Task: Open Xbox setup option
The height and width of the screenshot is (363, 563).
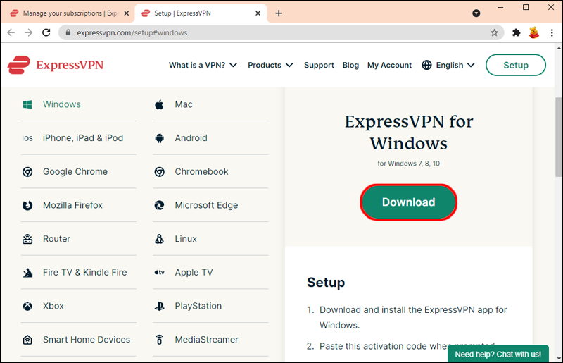Action: coord(53,306)
